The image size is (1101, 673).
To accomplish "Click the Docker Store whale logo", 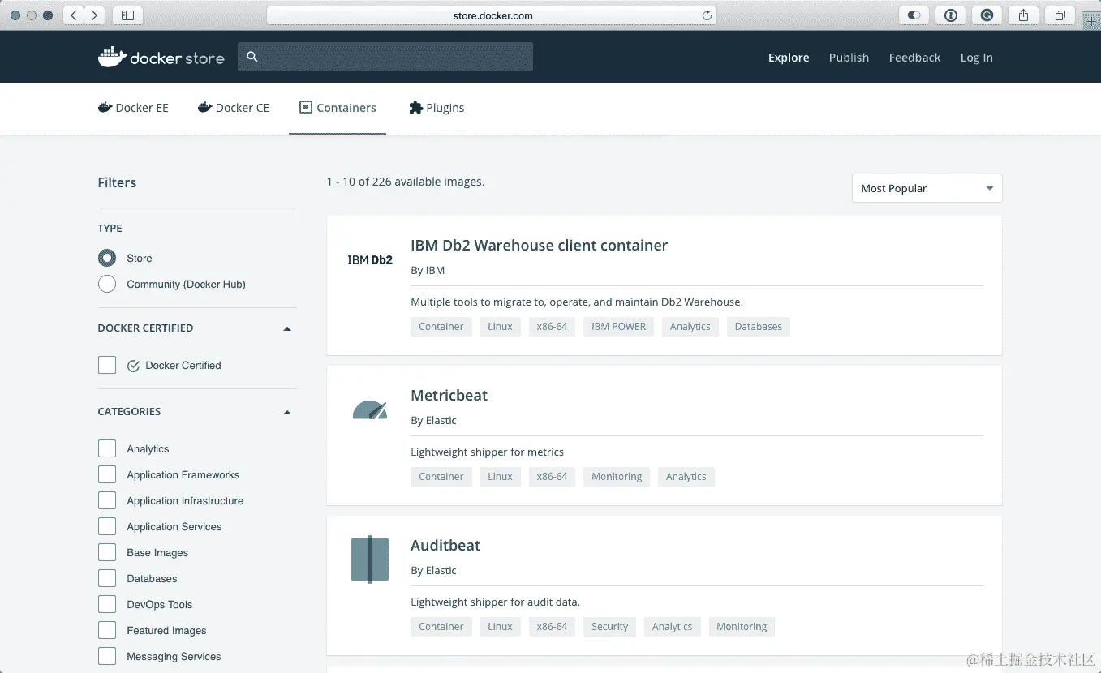I will [x=161, y=57].
